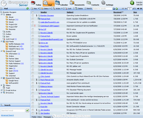The image size is (143, 118).
Task: Expand the E-mail Archive node
Action: pos(1,90)
